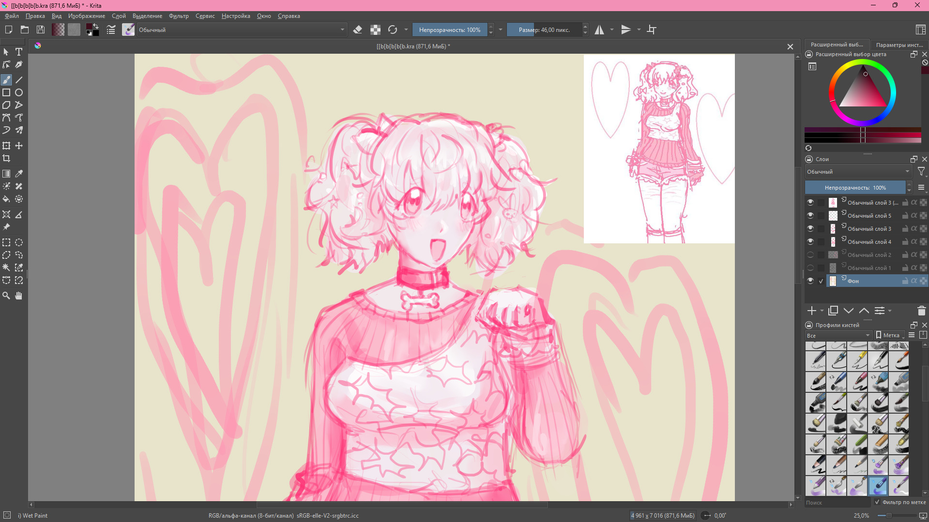Hide the layer 'Обычный слой 4'

tap(810, 241)
